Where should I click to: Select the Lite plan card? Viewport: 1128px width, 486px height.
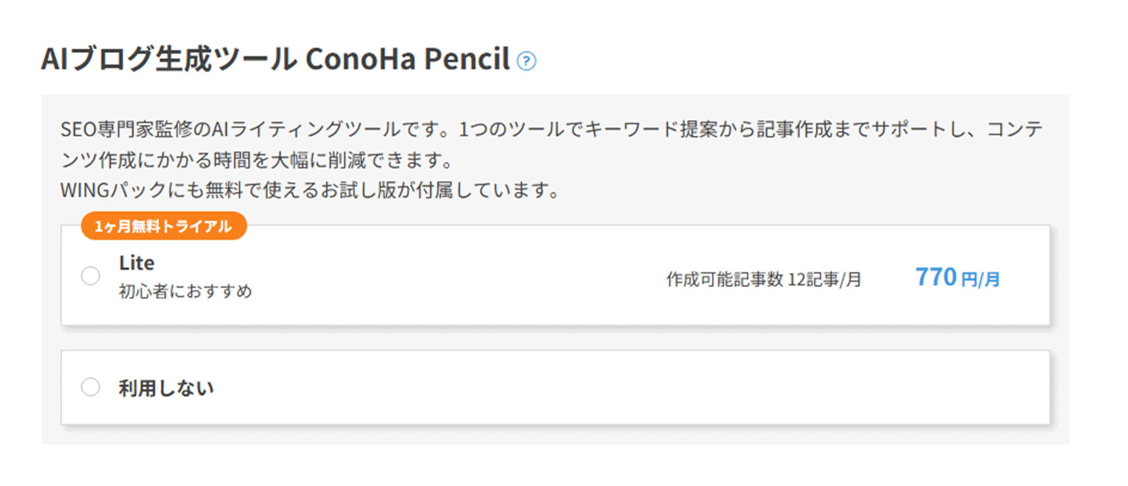[x=529, y=275]
